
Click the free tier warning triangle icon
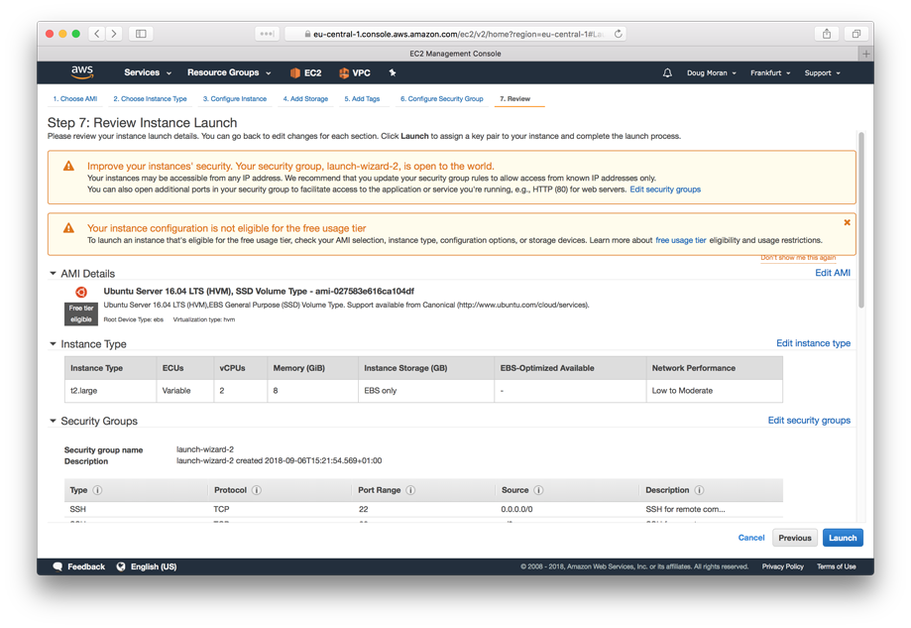68,228
